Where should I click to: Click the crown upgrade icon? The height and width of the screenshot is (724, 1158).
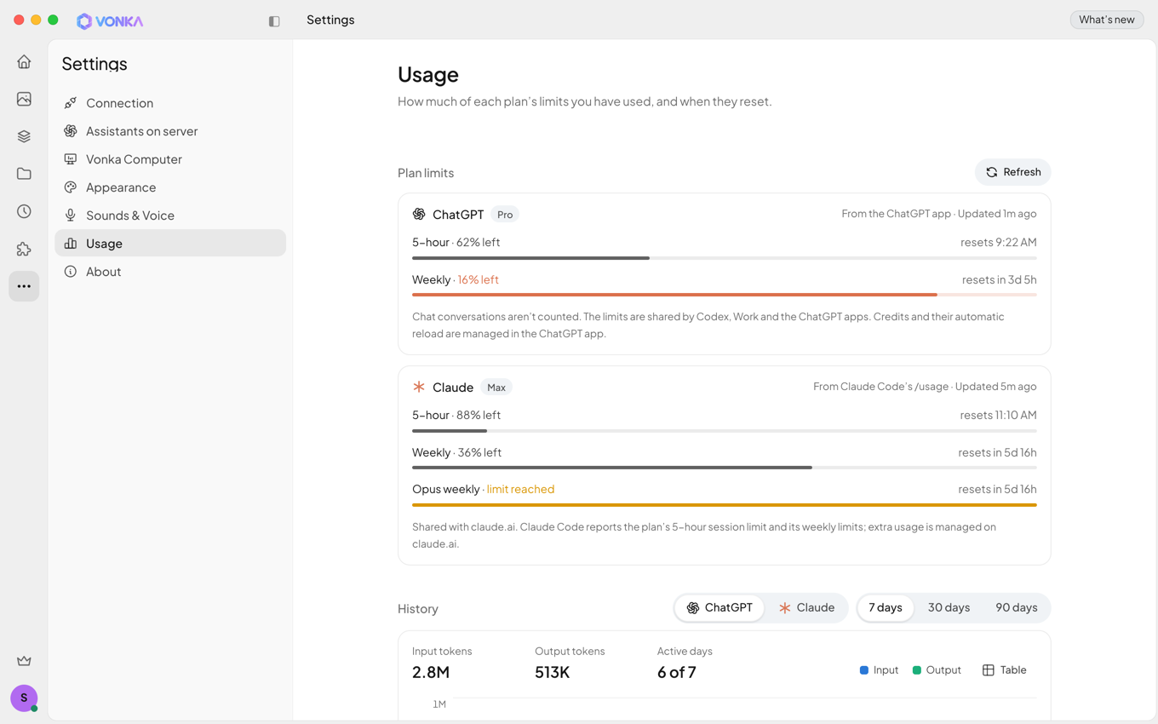pos(24,661)
